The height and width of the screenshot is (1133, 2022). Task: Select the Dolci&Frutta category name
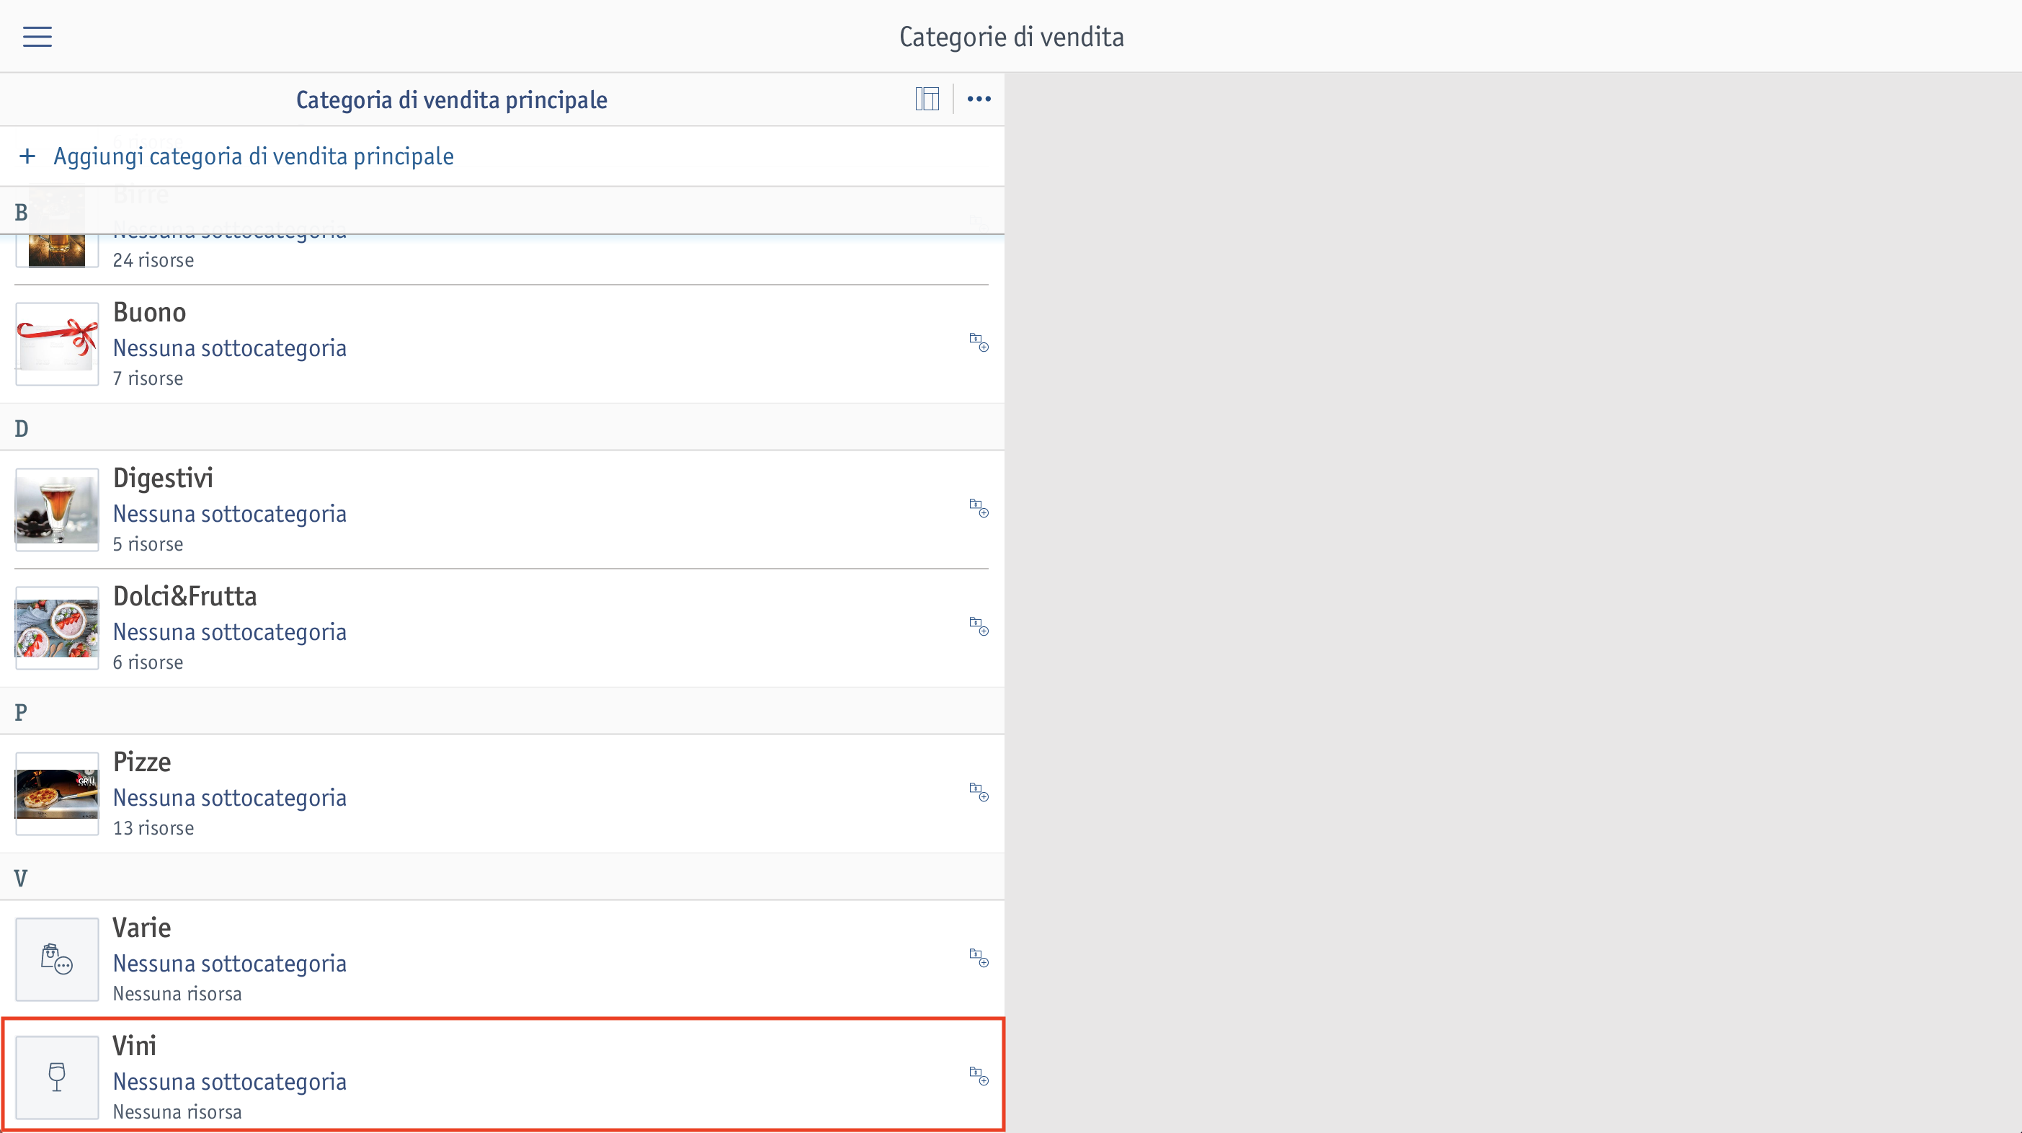[x=185, y=597]
